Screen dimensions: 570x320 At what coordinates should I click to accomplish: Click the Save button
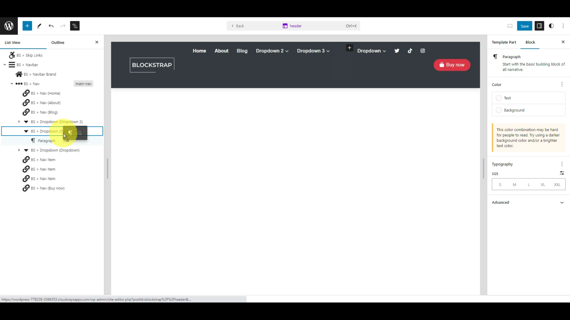coord(524,26)
